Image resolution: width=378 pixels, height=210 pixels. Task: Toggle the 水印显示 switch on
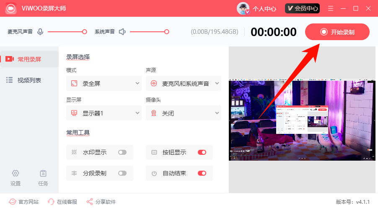(x=122, y=152)
